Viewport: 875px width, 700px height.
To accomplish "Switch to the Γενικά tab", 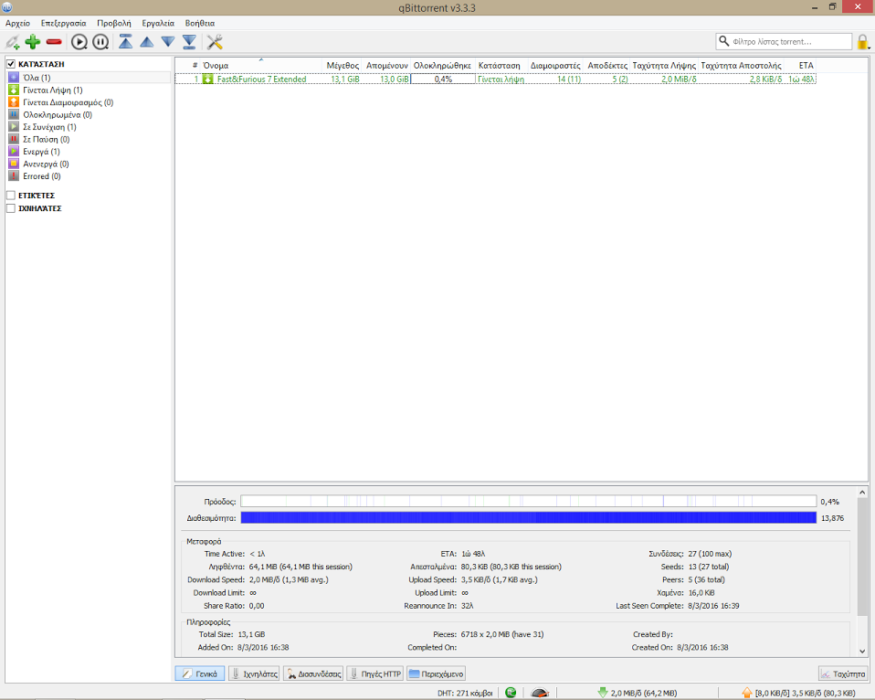I will point(200,673).
